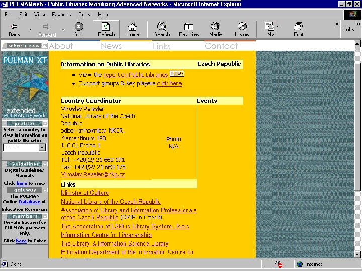This screenshot has height=271, width=362.
Task: Open the View menu
Action: (x=39, y=14)
